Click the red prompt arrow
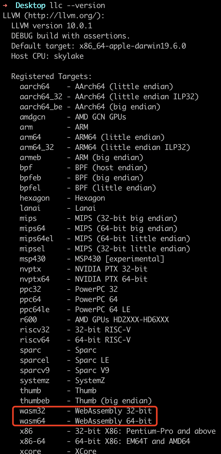 click(x=5, y=5)
